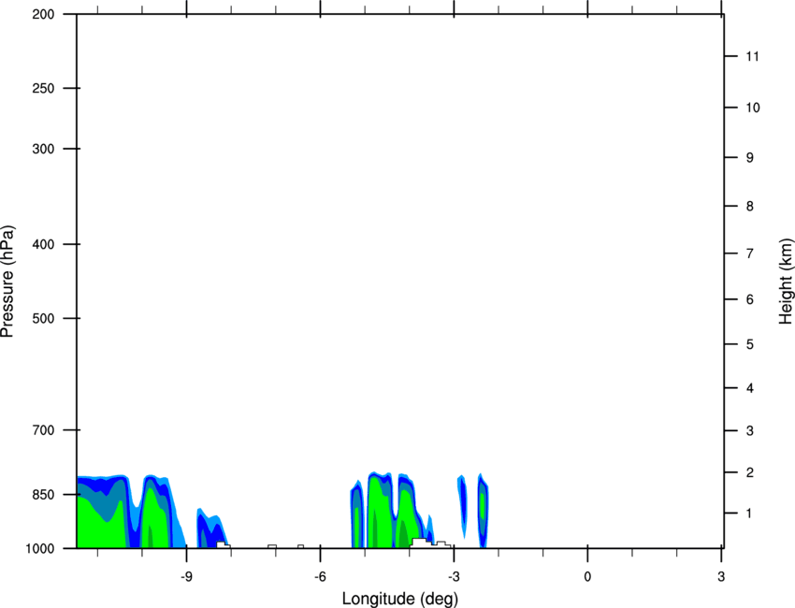This screenshot has height=608, width=795.
Task: Select the 700 pressure tick label
Action: pyautogui.click(x=43, y=430)
